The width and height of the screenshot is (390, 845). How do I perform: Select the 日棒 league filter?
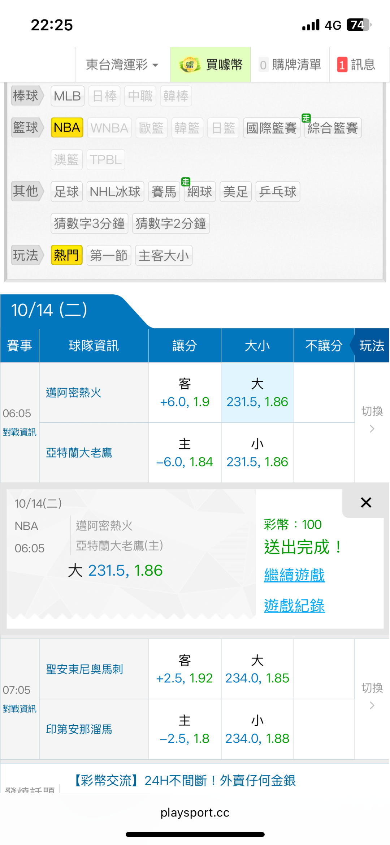coord(104,96)
